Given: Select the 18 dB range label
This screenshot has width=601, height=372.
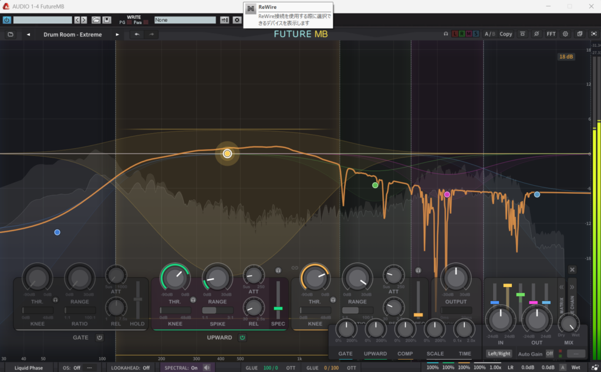Looking at the screenshot, I should tap(566, 57).
